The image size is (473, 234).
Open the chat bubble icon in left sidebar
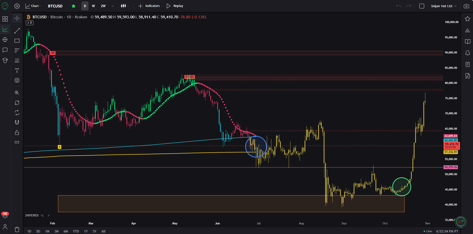coord(5,50)
